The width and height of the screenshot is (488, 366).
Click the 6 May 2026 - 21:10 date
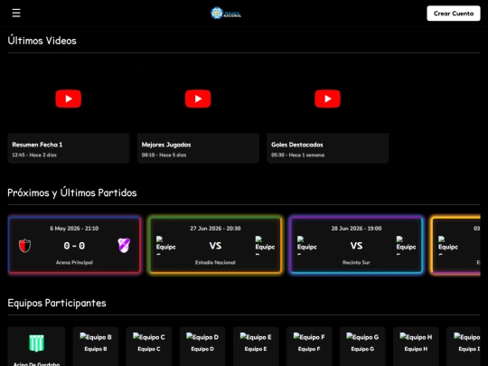74,229
